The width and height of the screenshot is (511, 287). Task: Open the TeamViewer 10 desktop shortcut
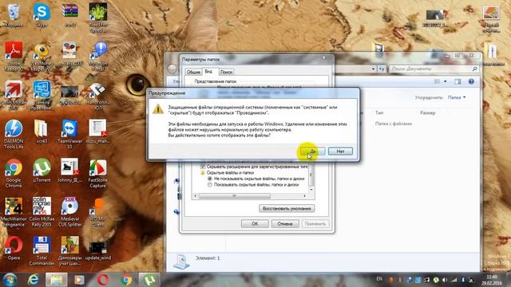tap(69, 134)
